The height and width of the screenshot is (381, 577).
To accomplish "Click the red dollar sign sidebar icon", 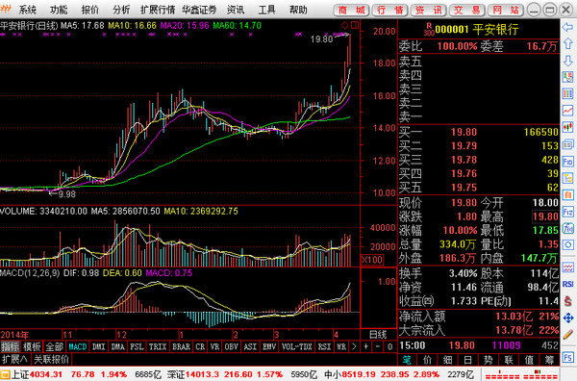I will [567, 301].
